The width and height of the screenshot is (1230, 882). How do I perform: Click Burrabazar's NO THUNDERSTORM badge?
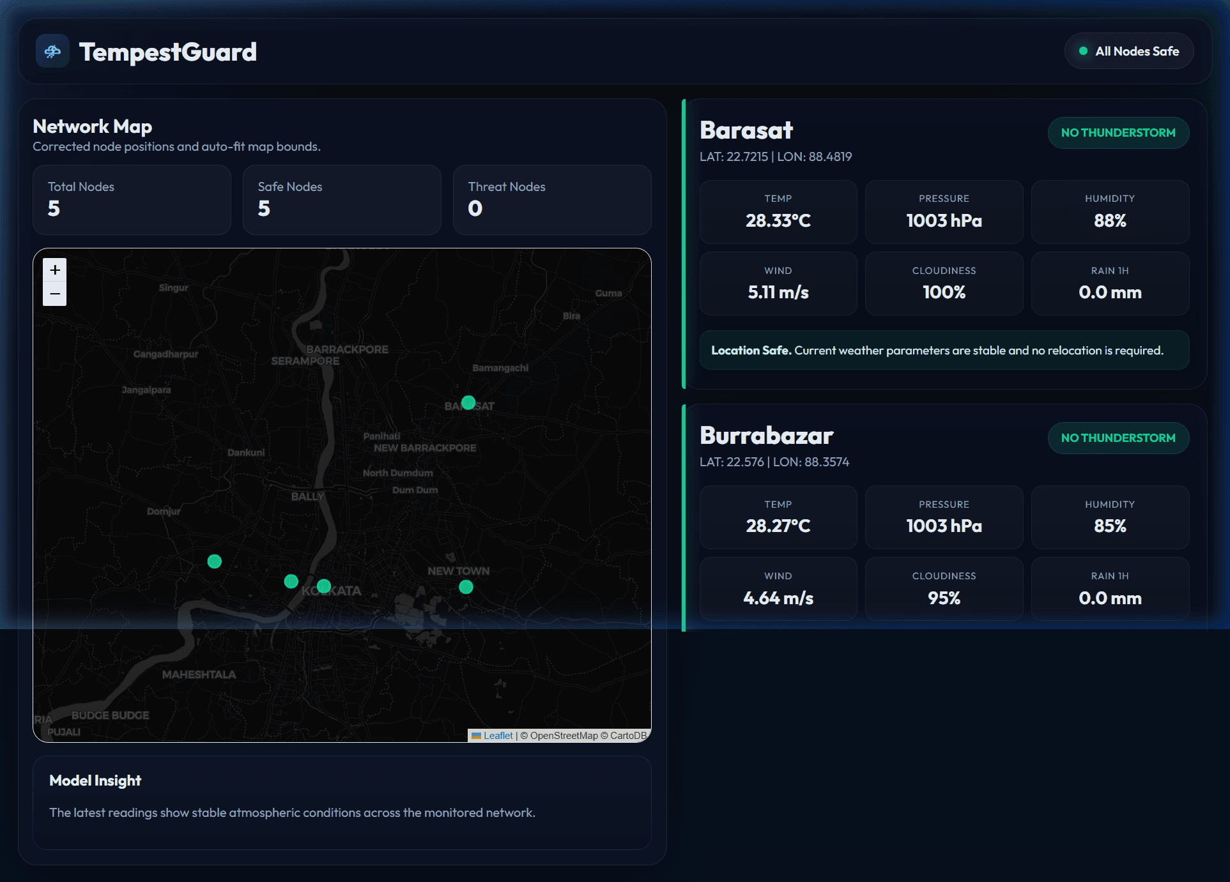click(1118, 438)
